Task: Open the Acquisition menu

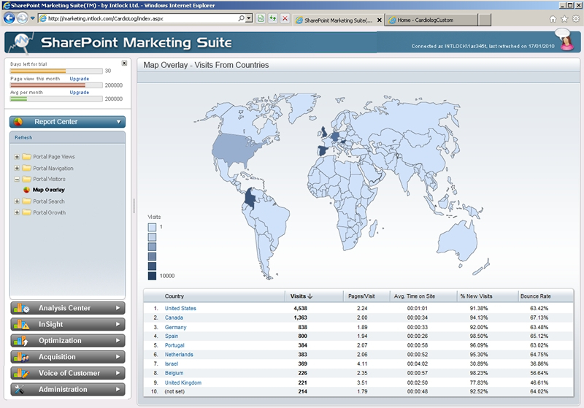Action: (68, 357)
